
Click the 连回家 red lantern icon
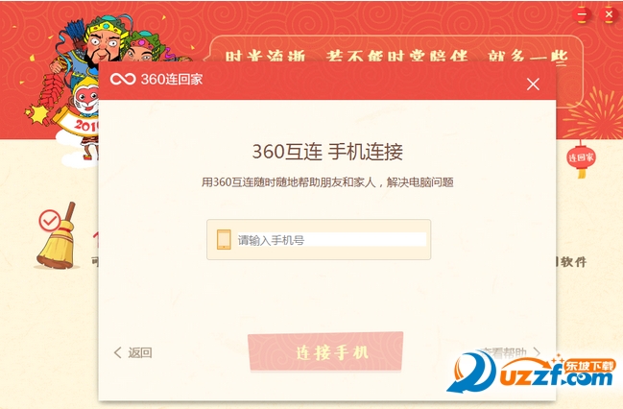tap(581, 158)
